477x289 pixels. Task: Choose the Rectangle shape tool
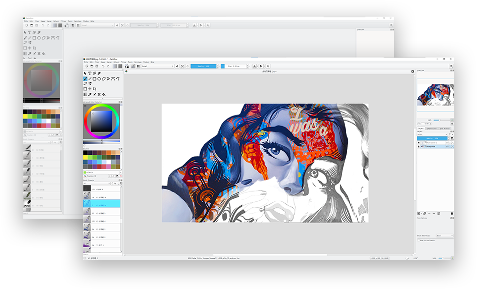(94, 79)
